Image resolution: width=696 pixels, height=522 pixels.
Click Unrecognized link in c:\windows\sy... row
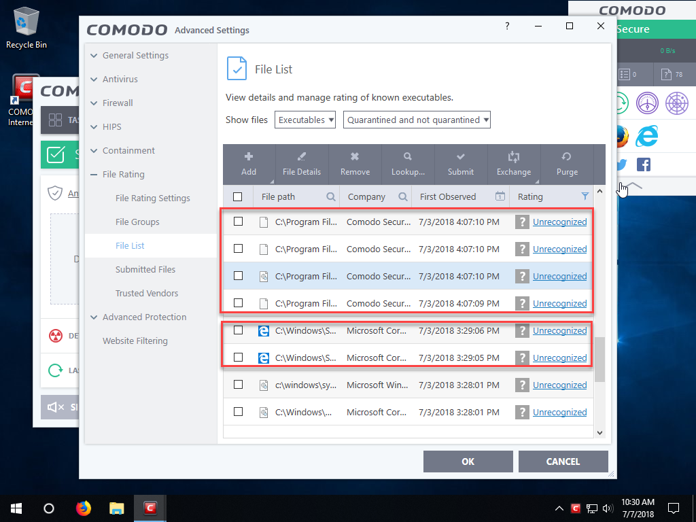click(560, 385)
